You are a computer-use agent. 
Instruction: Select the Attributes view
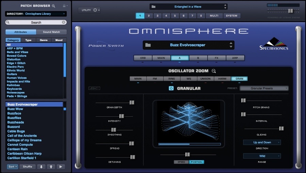(x=21, y=32)
